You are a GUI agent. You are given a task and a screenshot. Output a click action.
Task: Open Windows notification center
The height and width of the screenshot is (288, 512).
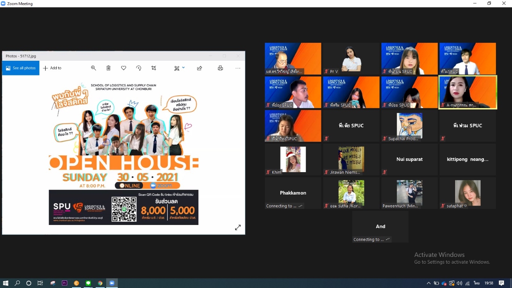501,283
